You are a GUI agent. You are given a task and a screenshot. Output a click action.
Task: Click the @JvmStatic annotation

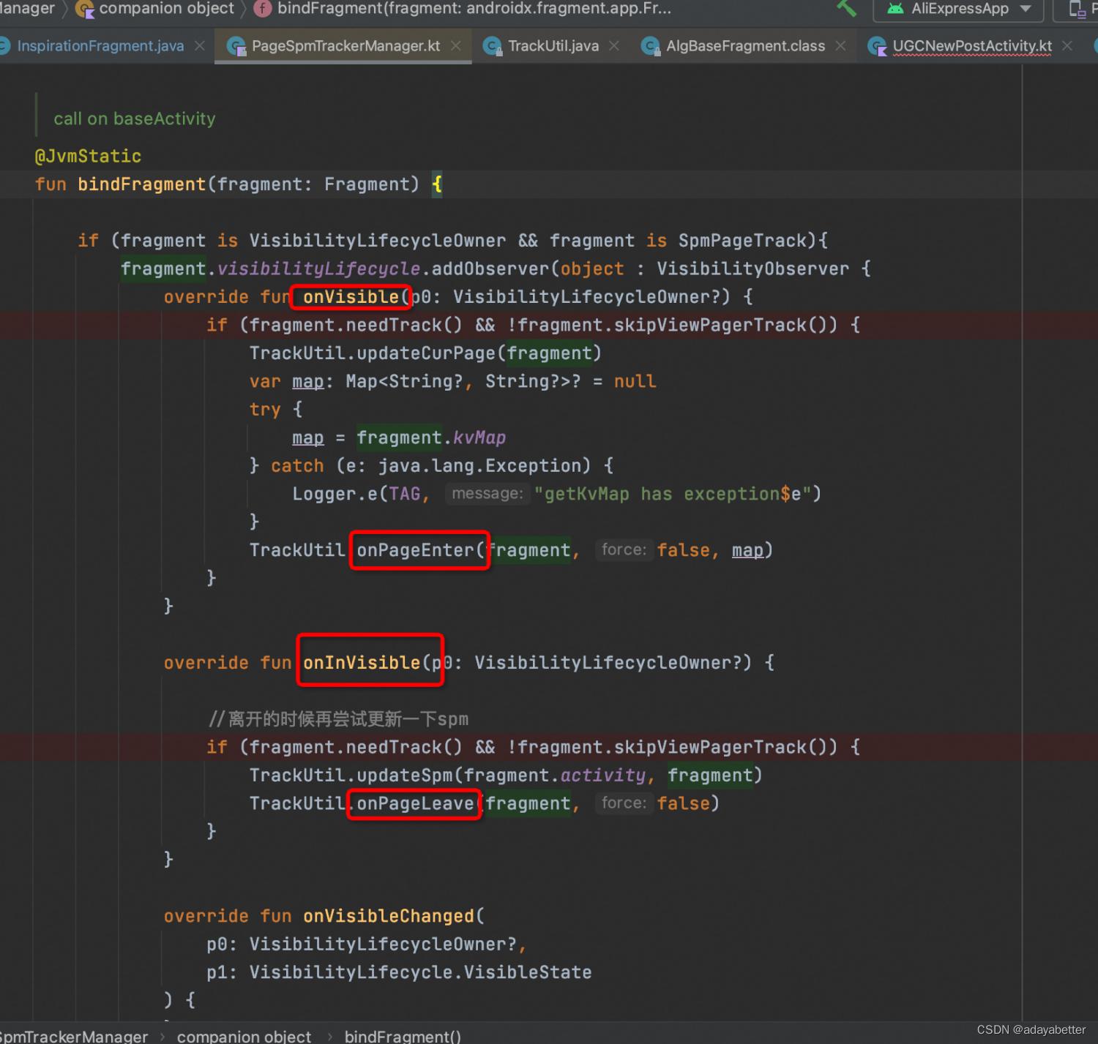point(88,156)
